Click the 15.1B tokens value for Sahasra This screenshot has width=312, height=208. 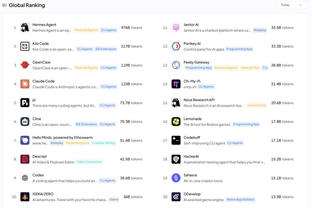282,178
